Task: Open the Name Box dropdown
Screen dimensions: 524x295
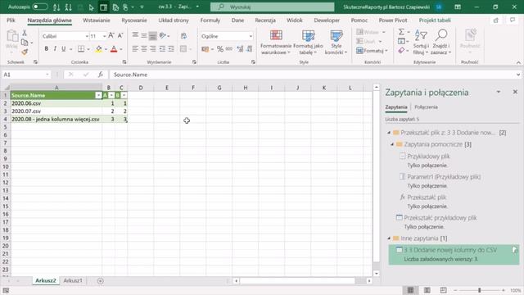Action: tap(47, 75)
